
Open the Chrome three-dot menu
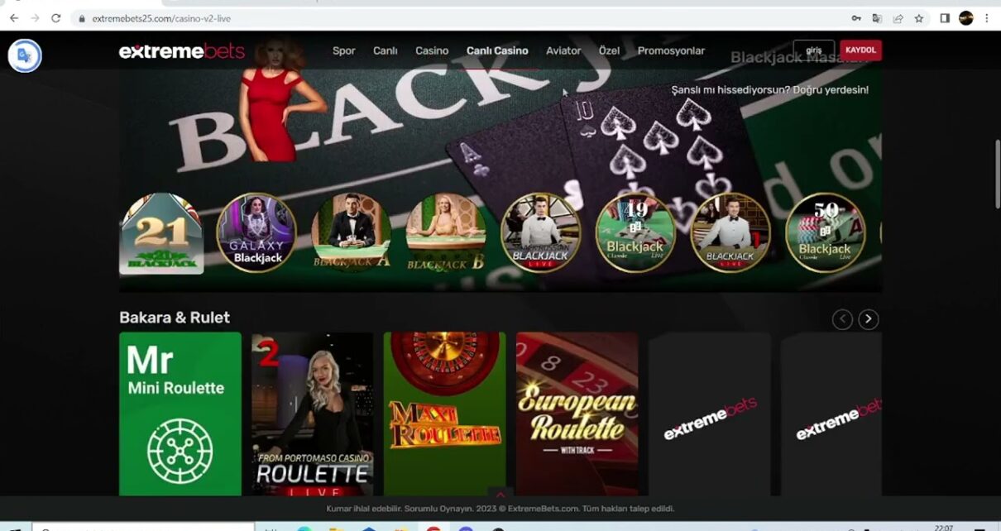click(x=987, y=18)
